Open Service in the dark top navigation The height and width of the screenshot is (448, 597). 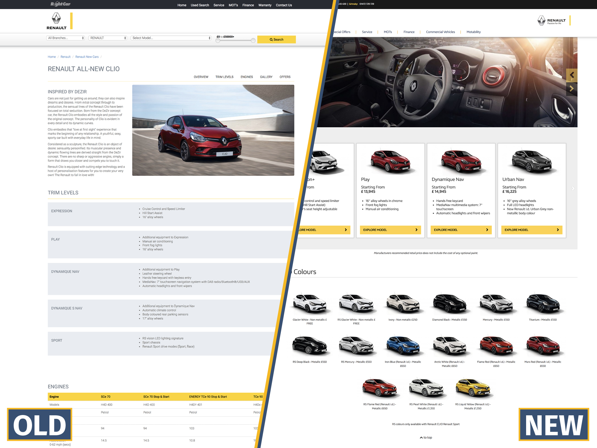[x=219, y=5]
